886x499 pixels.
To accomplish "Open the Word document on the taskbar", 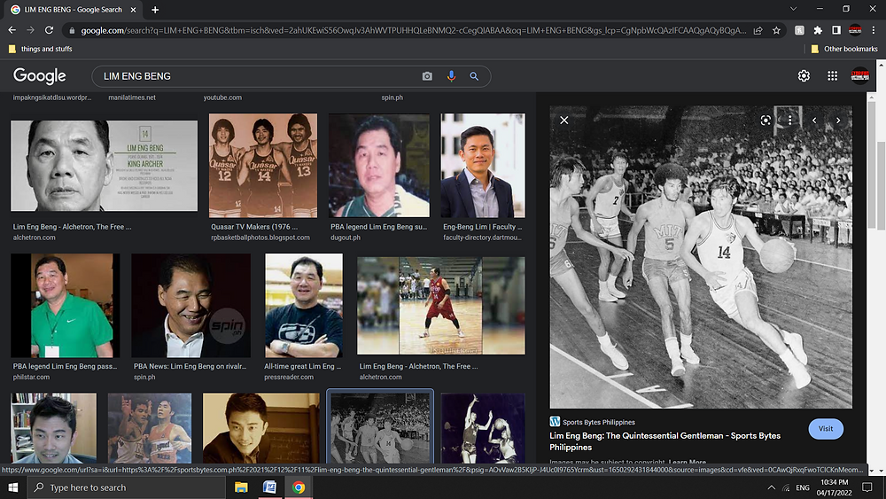I will pyautogui.click(x=269, y=487).
